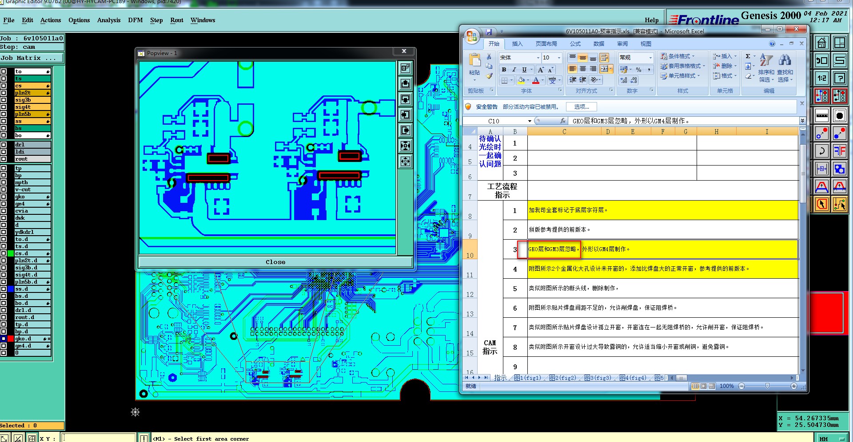
Task: Click the Excel zoom slider handle
Action: [x=767, y=386]
